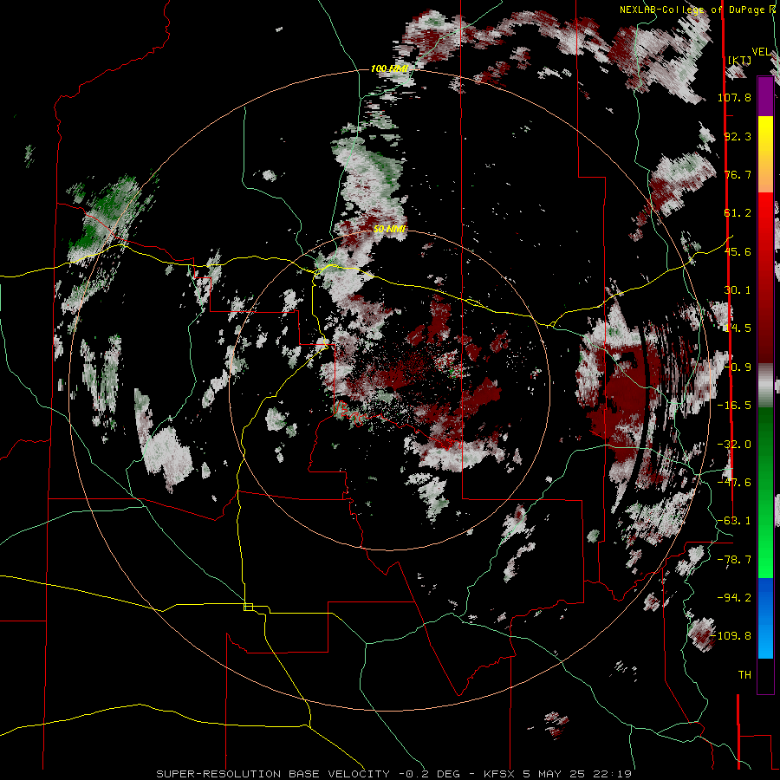Click the 100 NMI range ring label
This screenshot has height=780, width=780.
click(x=389, y=68)
